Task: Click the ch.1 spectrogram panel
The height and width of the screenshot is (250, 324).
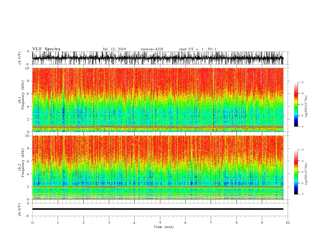Action: click(157, 100)
